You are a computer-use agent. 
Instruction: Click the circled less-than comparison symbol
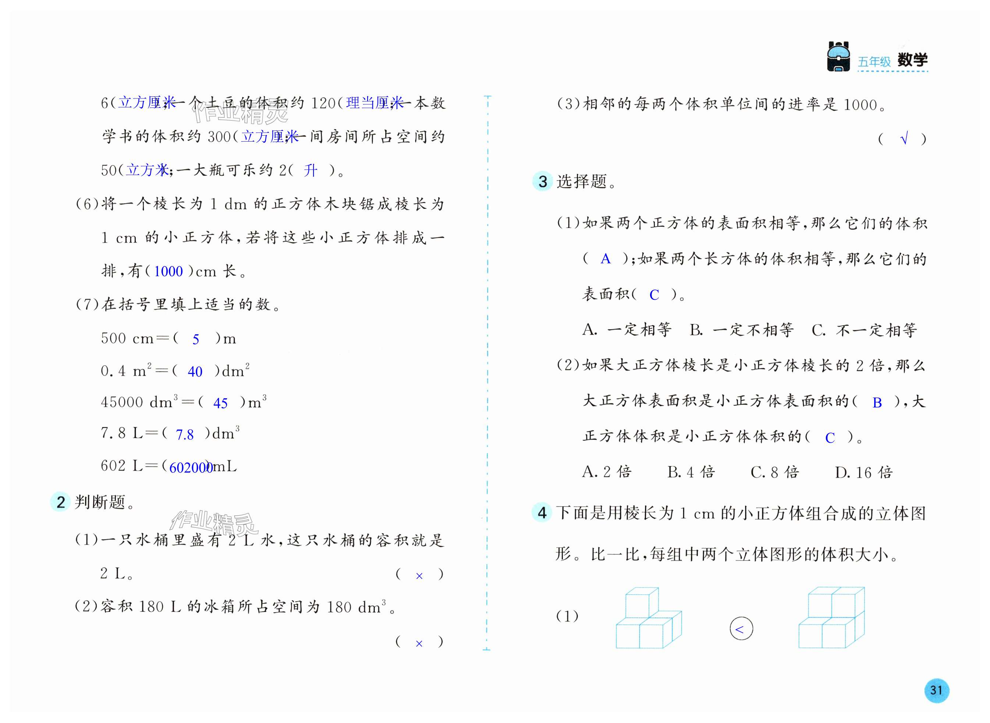pos(741,629)
